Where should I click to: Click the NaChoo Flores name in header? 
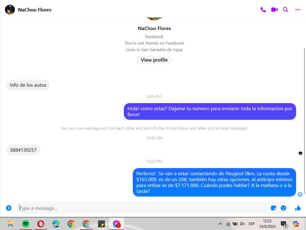(35, 10)
